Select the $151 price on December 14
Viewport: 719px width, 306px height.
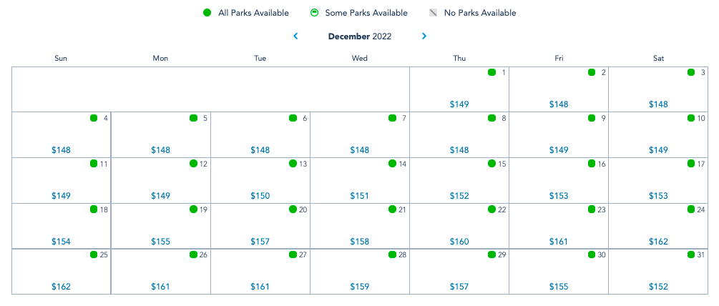(x=360, y=196)
